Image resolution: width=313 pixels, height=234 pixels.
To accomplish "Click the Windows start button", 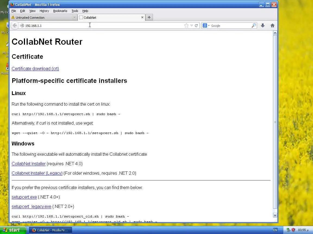I will (x=13, y=230).
